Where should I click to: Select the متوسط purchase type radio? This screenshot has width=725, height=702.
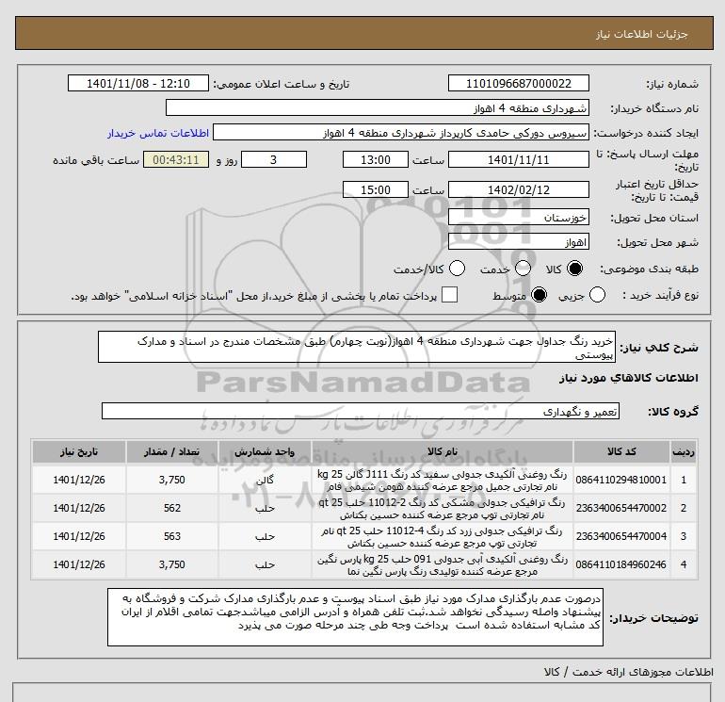pyautogui.click(x=540, y=295)
